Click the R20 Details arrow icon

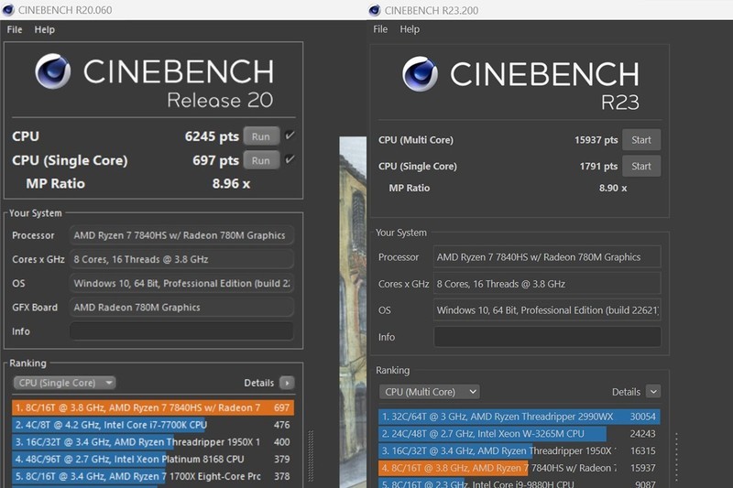tap(287, 383)
